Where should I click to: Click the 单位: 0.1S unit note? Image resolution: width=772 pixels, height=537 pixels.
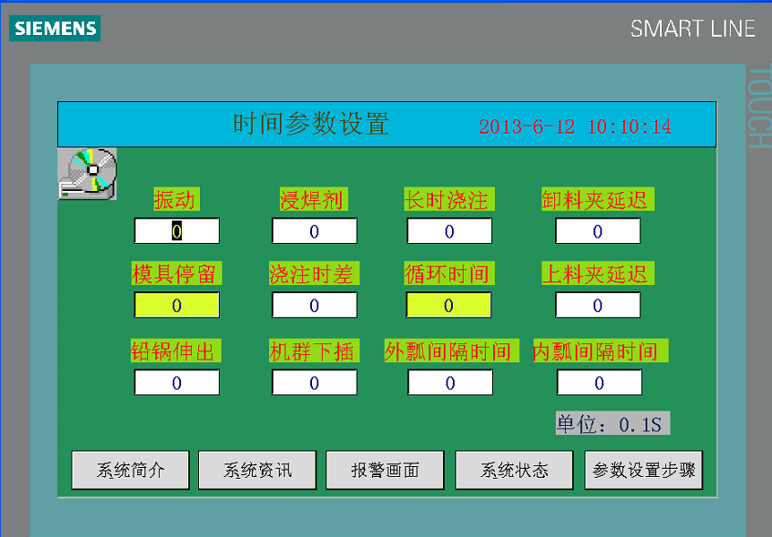[x=613, y=423]
